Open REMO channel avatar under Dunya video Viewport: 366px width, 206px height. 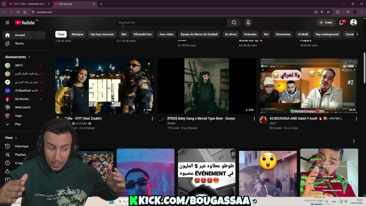pyautogui.click(x=161, y=120)
